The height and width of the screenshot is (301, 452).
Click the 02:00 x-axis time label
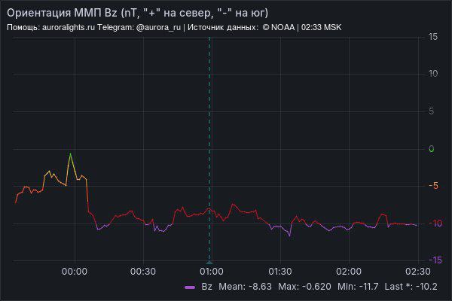(x=349, y=272)
